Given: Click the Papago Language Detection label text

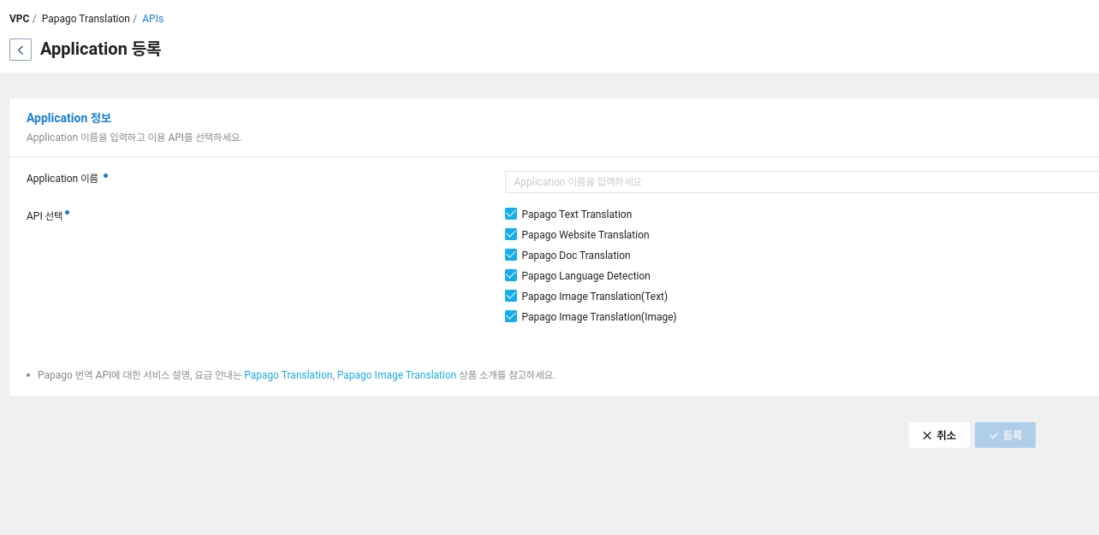Looking at the screenshot, I should [585, 276].
